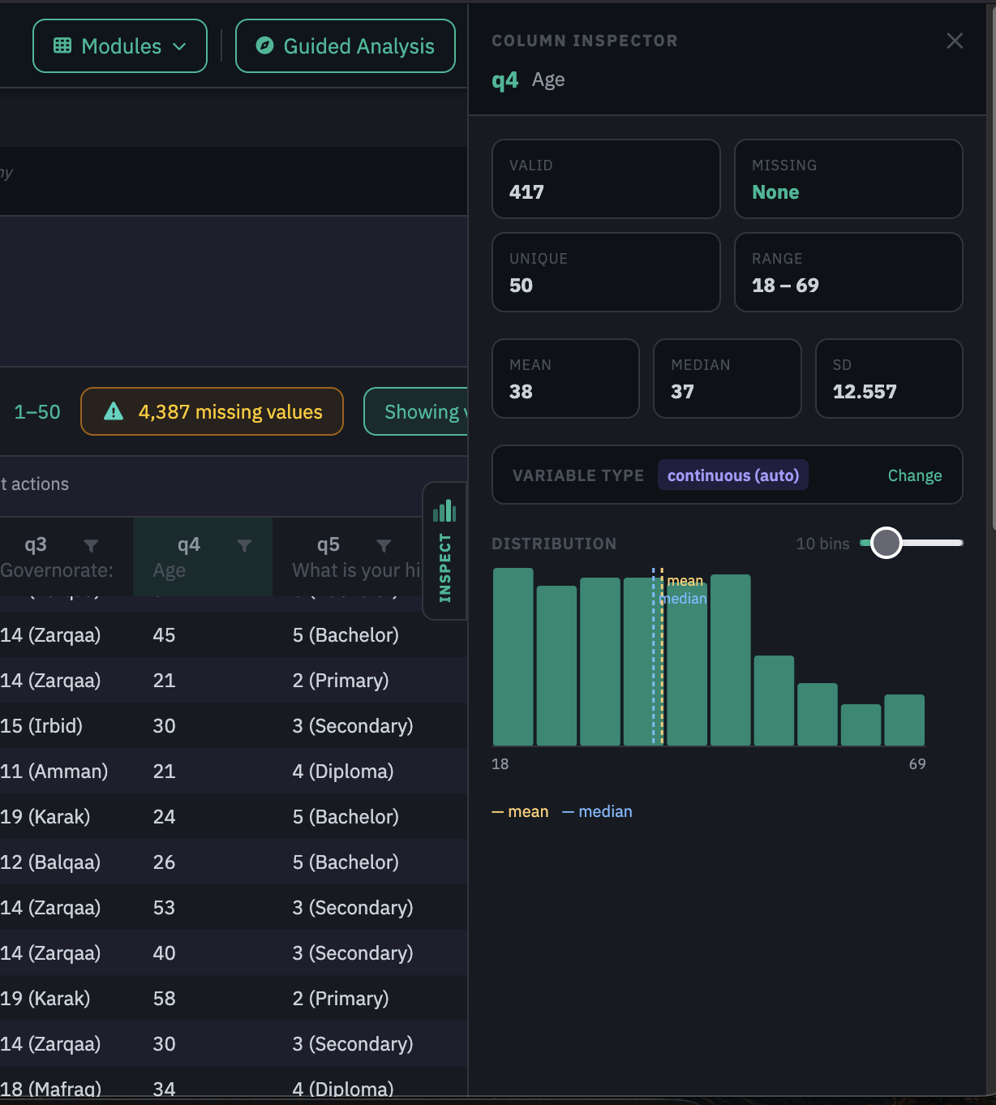The width and height of the screenshot is (996, 1105).
Task: Start Guided Analysis
Action: tap(346, 46)
